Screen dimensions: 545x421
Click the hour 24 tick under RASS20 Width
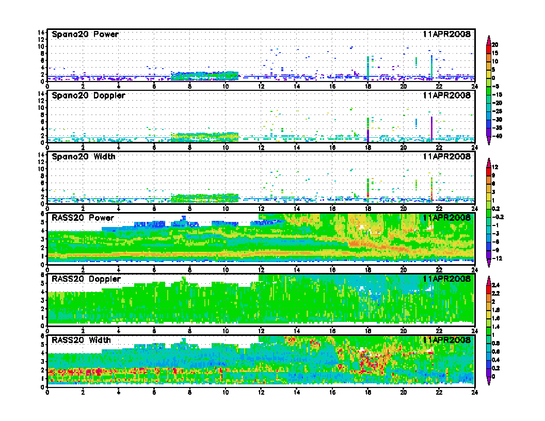tap(474, 393)
